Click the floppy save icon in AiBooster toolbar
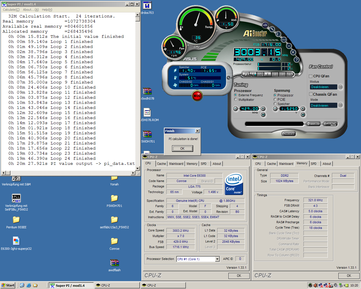 (x=290, y=74)
